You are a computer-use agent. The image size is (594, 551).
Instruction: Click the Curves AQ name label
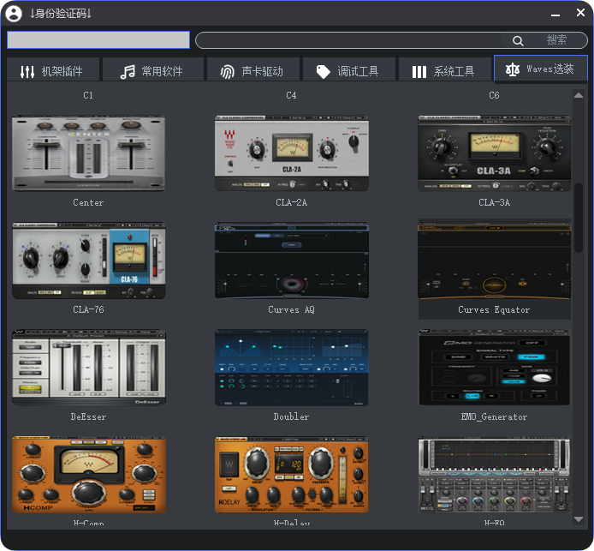point(291,309)
